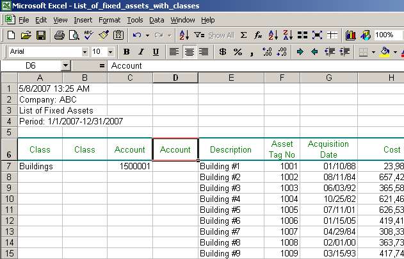The image size is (404, 259).
Task: Toggle Center alignment
Action: point(189,52)
